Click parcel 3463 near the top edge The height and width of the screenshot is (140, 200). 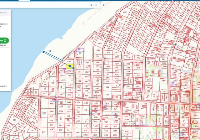pos(135,6)
